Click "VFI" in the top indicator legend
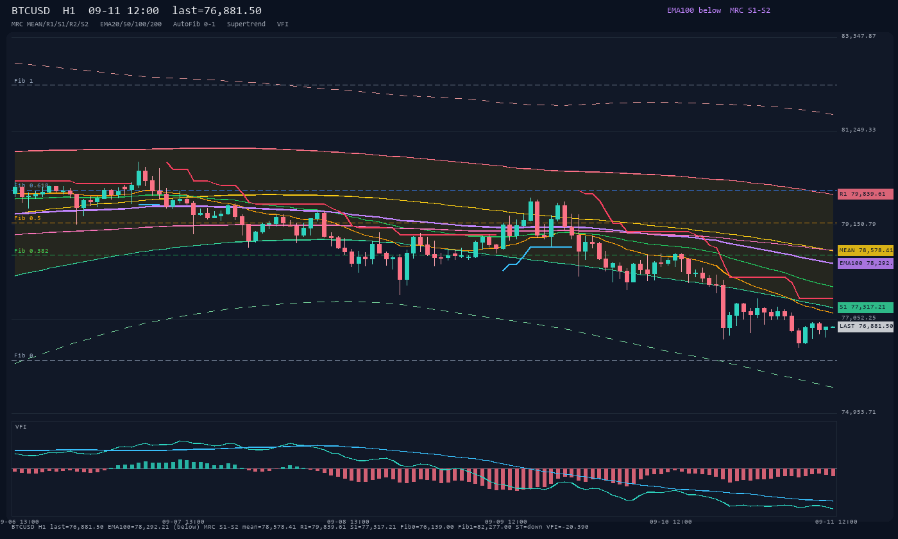 (283, 24)
